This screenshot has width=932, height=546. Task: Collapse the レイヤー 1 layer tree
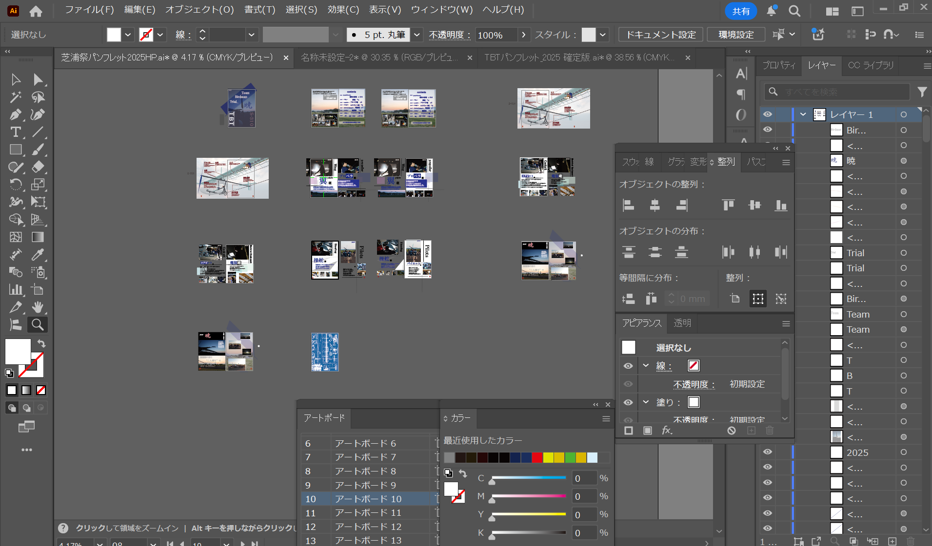pos(803,114)
